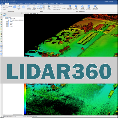Switch to the Vector Editor ribbon tab
Viewport: 118px width, 118px height.
pos(28,4)
